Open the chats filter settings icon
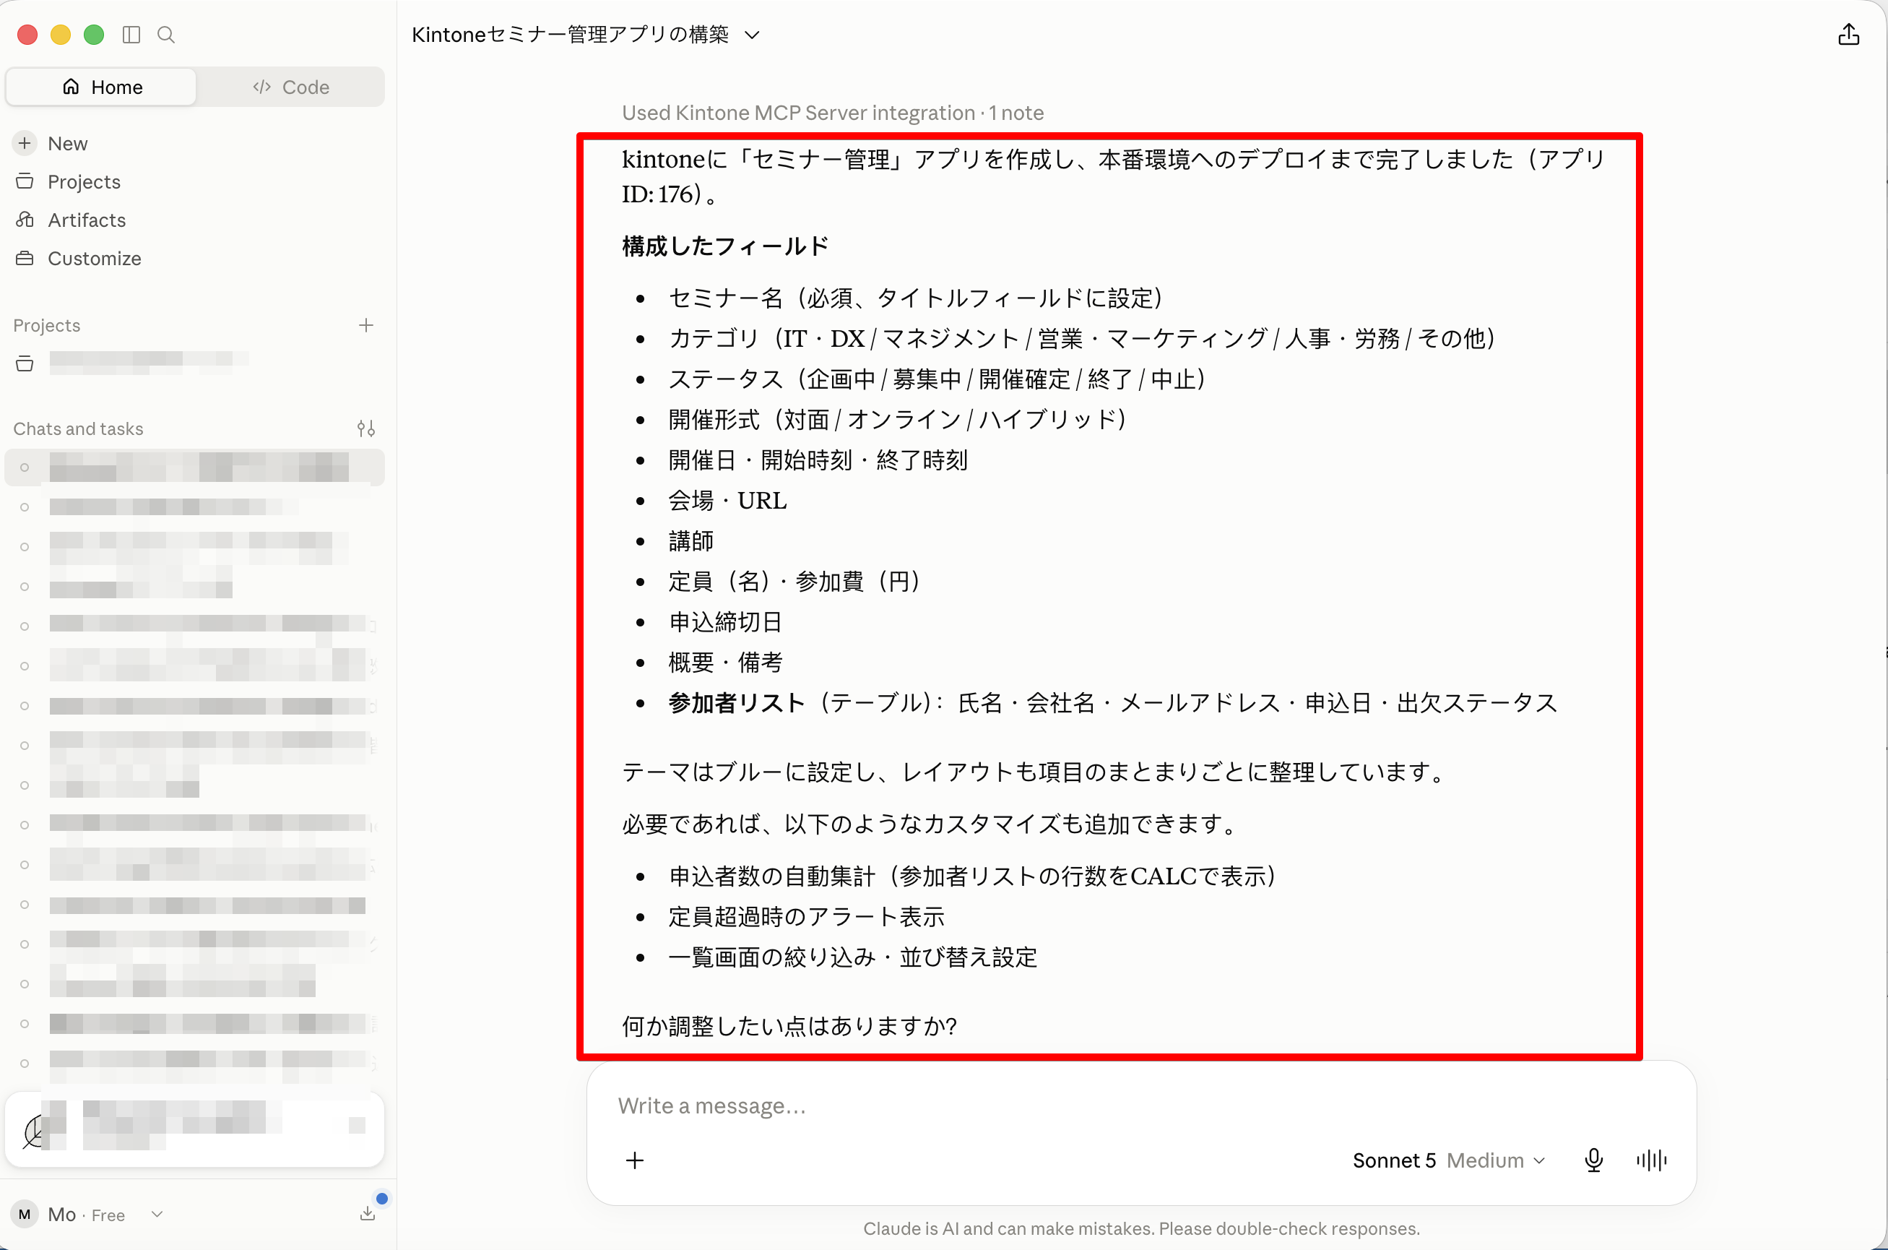Screen dimensions: 1888x1250 point(365,429)
